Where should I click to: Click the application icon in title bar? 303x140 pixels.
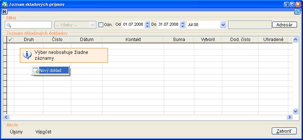[x=4, y=4]
